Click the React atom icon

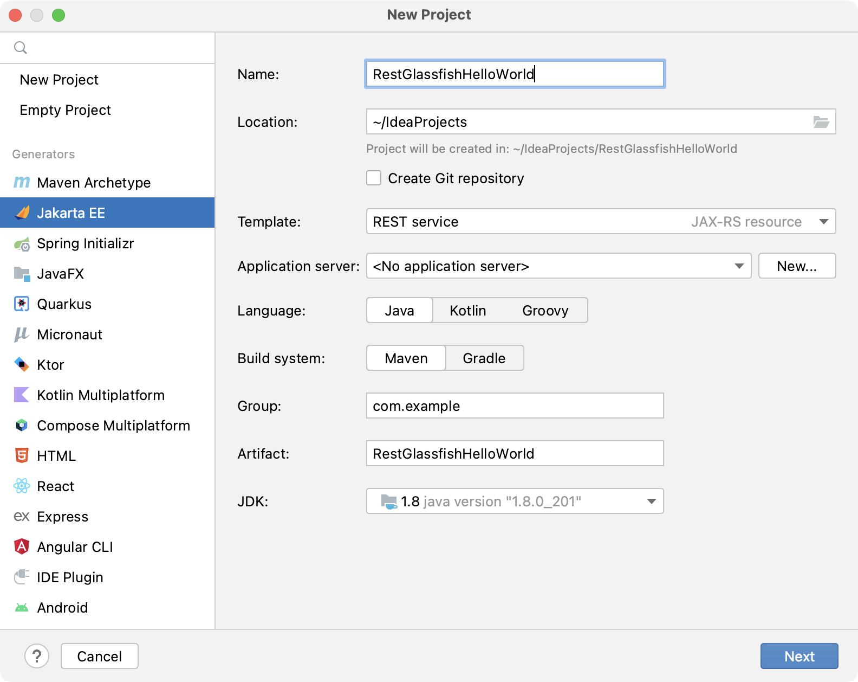(22, 486)
